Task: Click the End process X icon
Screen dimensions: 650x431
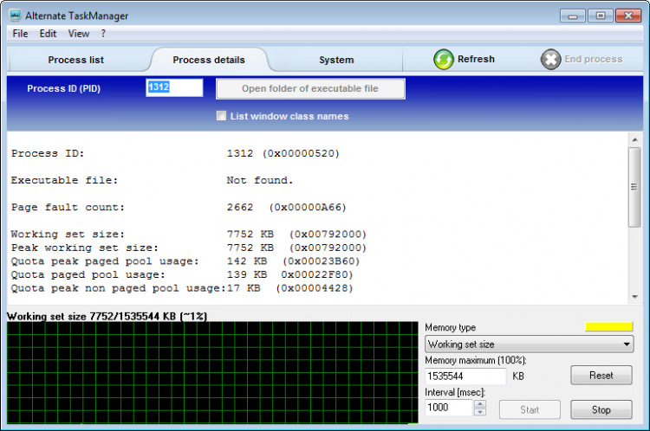Action: (550, 60)
